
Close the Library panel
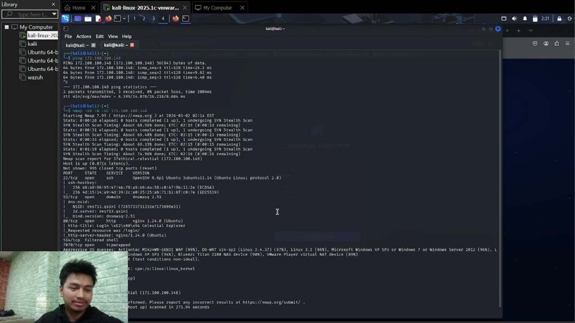[53, 4]
